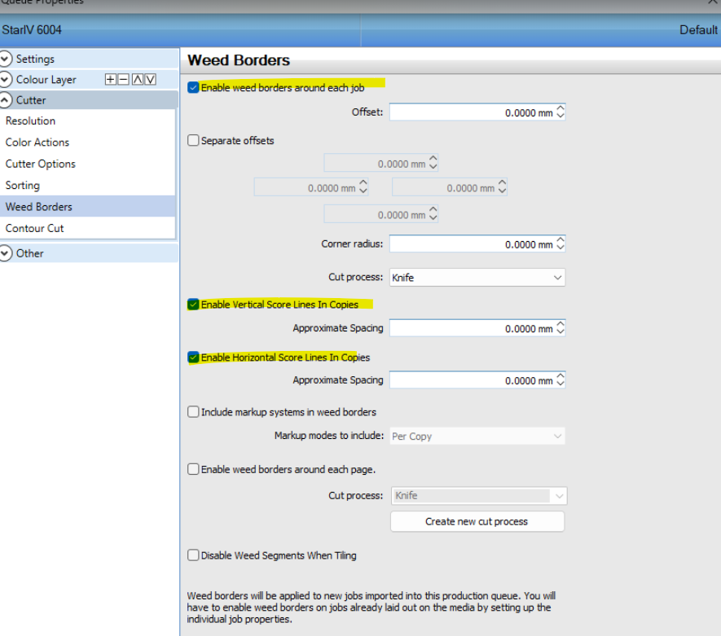Expand the Settings section
Viewport: 721px width, 636px height.
point(6,59)
